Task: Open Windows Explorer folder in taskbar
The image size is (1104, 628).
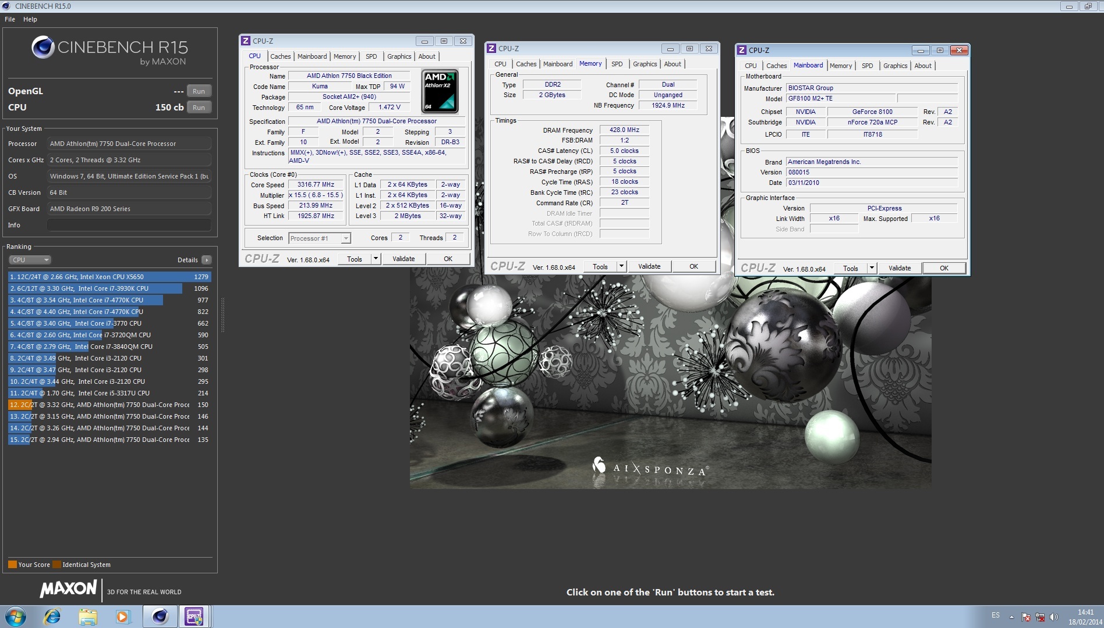Action: (88, 616)
